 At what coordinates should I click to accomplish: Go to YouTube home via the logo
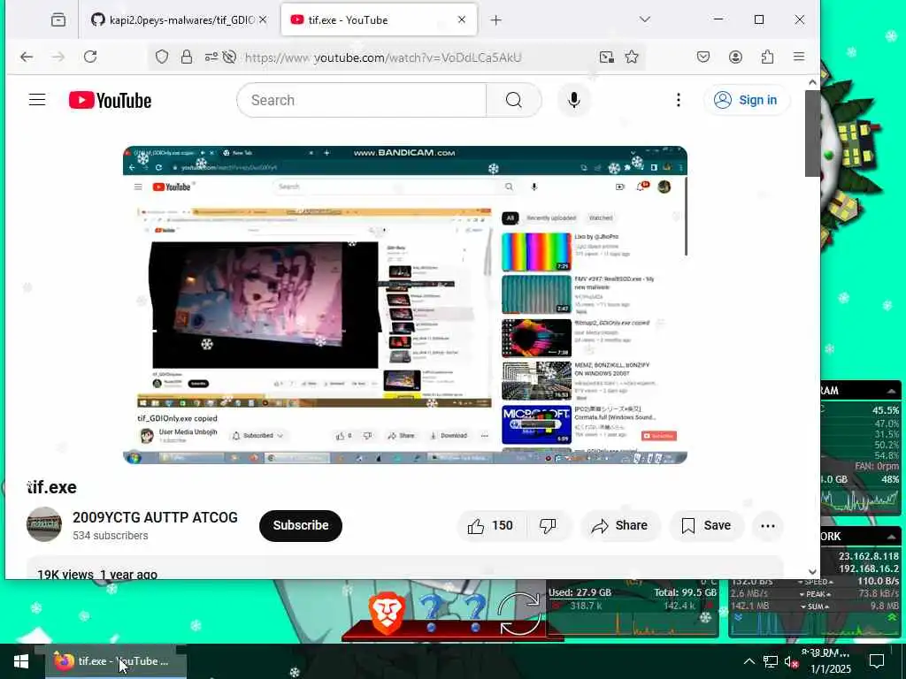[x=110, y=100]
